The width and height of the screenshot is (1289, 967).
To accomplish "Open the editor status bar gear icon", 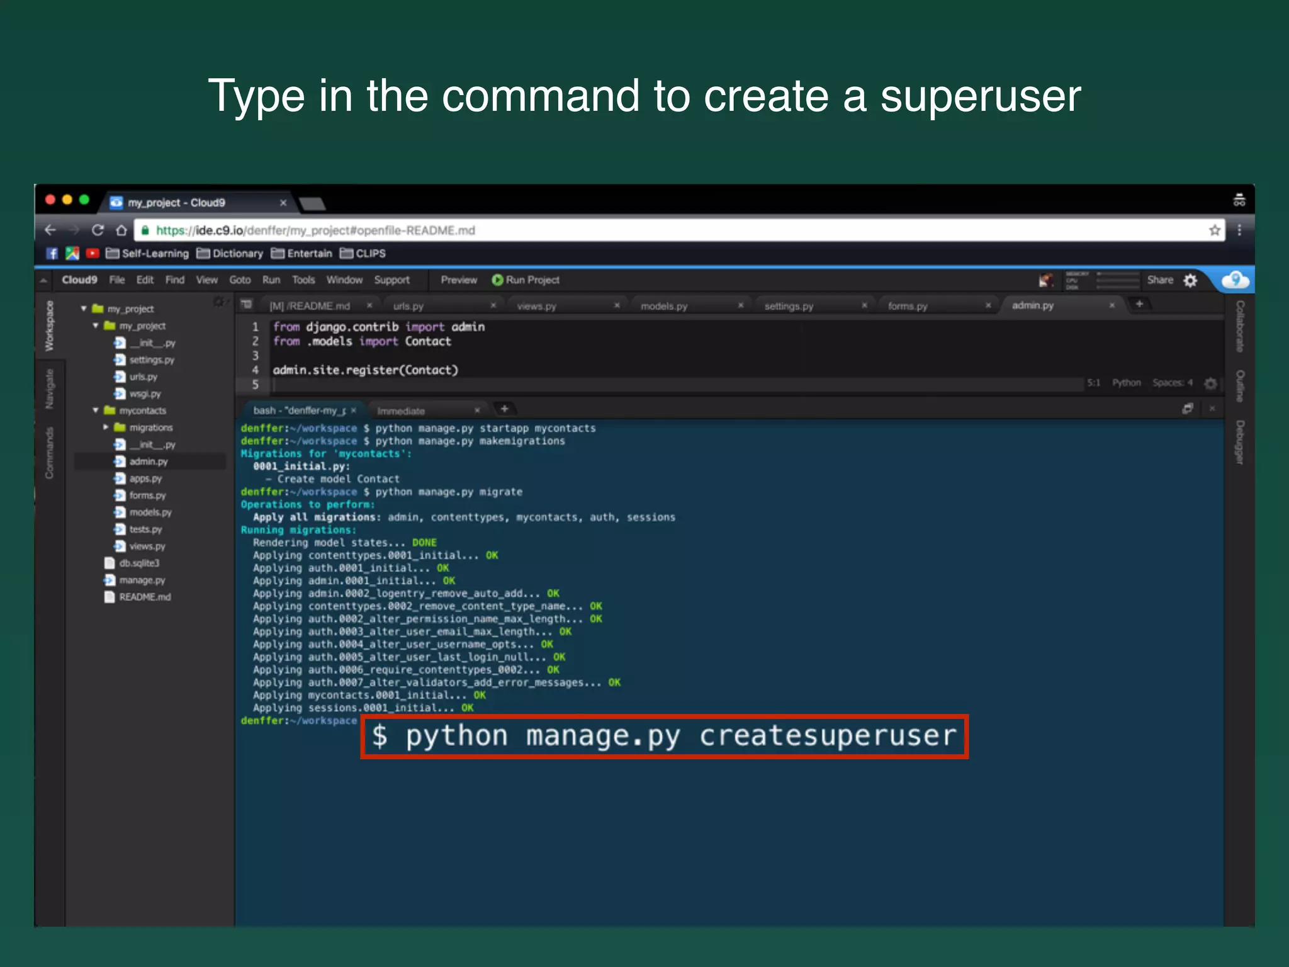I will 1210,383.
